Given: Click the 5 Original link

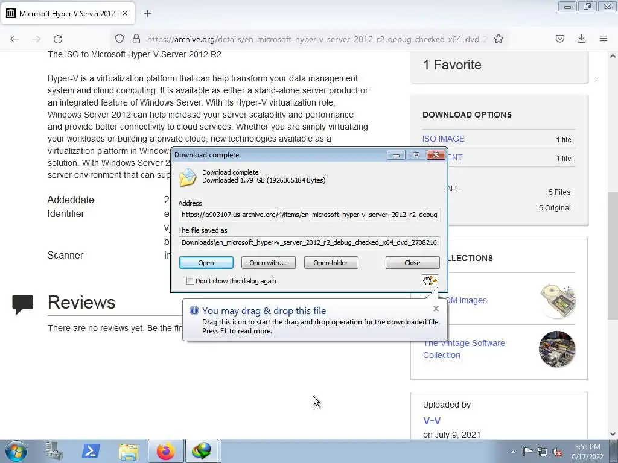Looking at the screenshot, I should (555, 208).
